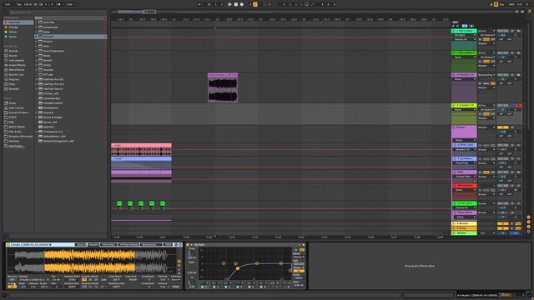Open Drums track output Master dropdown
Viewport: 534px width, 300px height.
tap(486, 127)
